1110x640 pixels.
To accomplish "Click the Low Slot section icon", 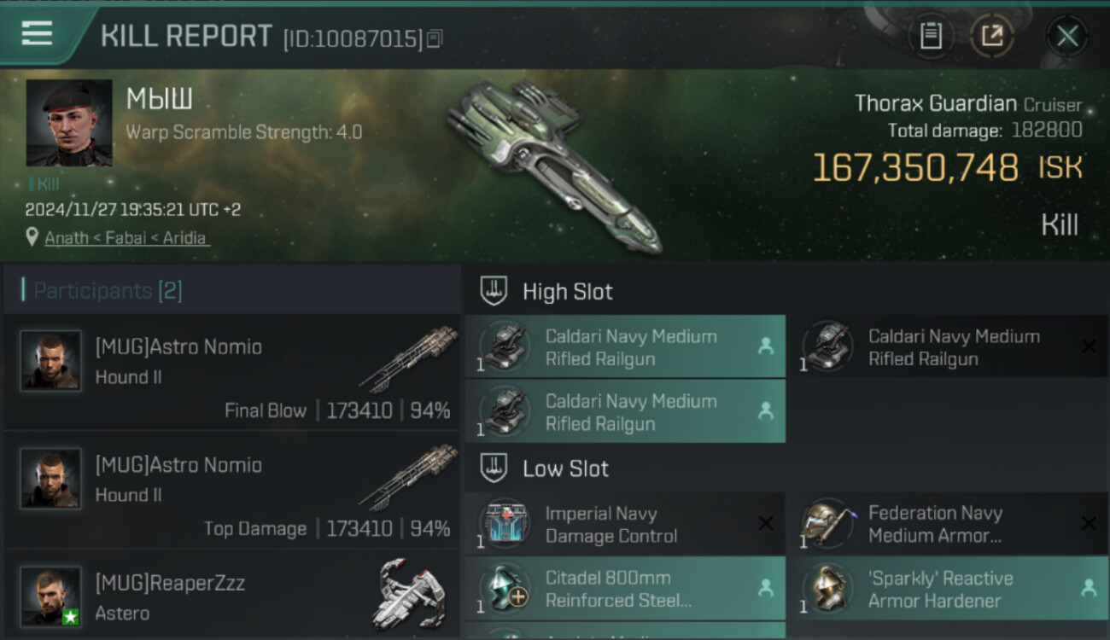I will click(494, 468).
